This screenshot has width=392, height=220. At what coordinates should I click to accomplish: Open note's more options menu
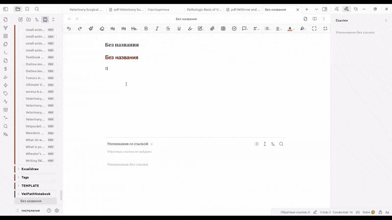pos(324,19)
